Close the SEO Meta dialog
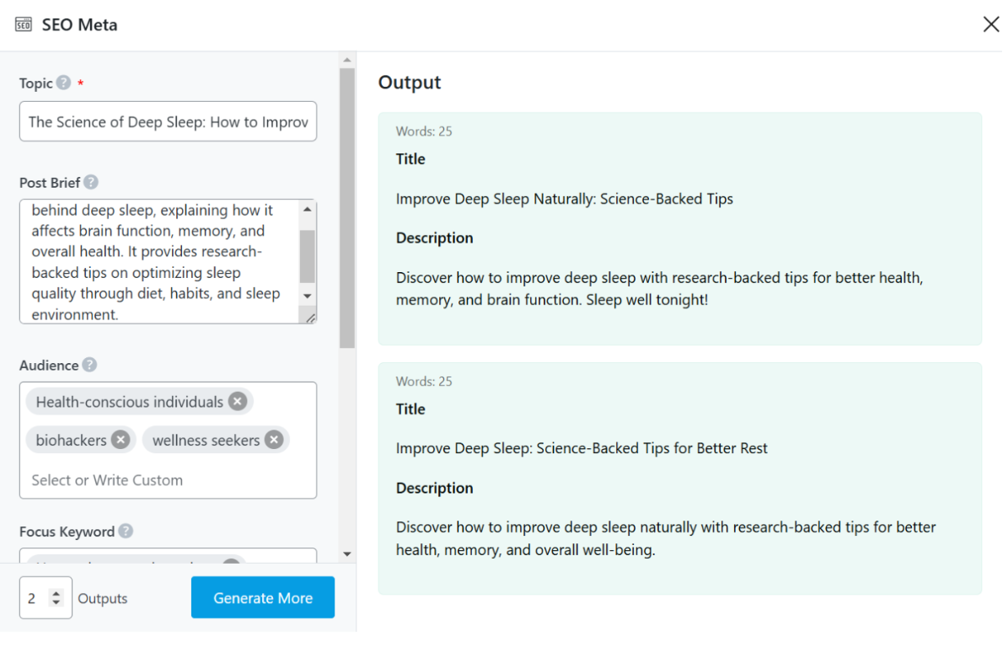The width and height of the screenshot is (1008, 647). click(991, 24)
